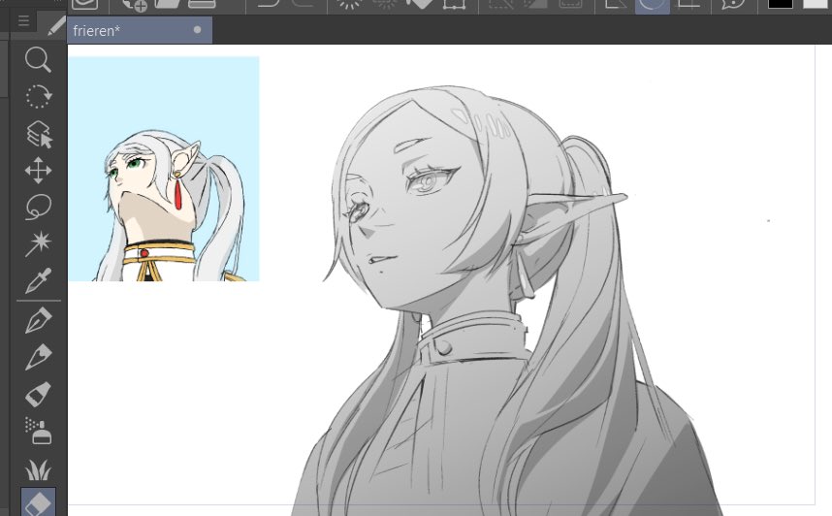Click the Scale/Rotate transform icon

454,5
